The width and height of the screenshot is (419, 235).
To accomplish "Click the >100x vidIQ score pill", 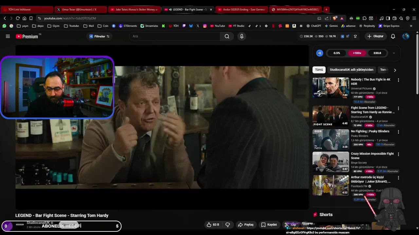I will pos(357,53).
